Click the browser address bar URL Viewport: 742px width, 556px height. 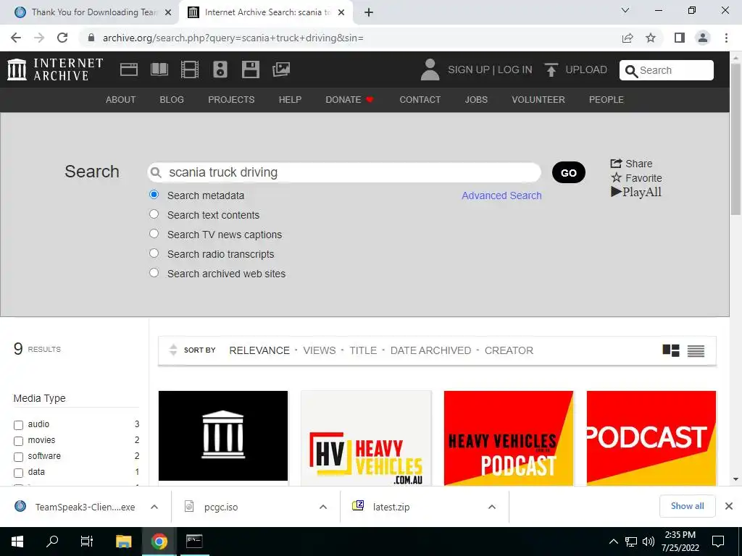coord(233,38)
